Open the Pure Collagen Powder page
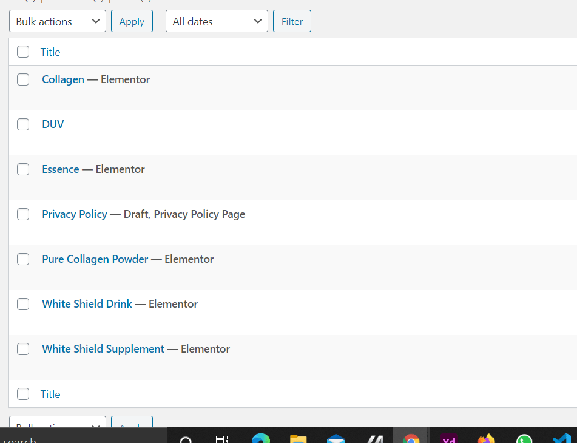The height and width of the screenshot is (443, 577). [95, 259]
